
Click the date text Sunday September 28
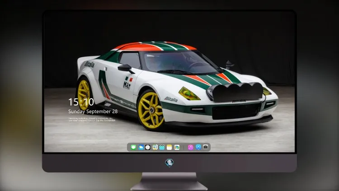93,111
